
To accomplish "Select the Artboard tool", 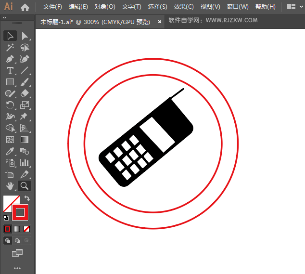I will pyautogui.click(x=10, y=174).
